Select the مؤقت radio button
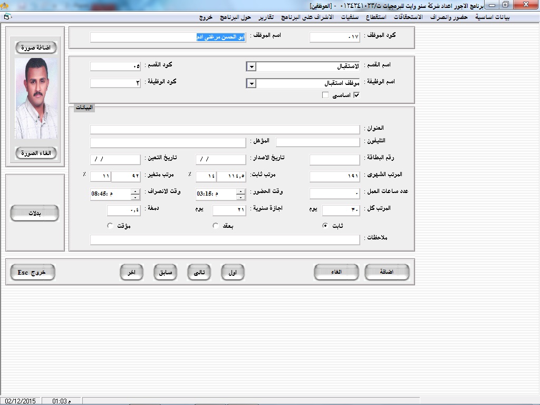 110,226
